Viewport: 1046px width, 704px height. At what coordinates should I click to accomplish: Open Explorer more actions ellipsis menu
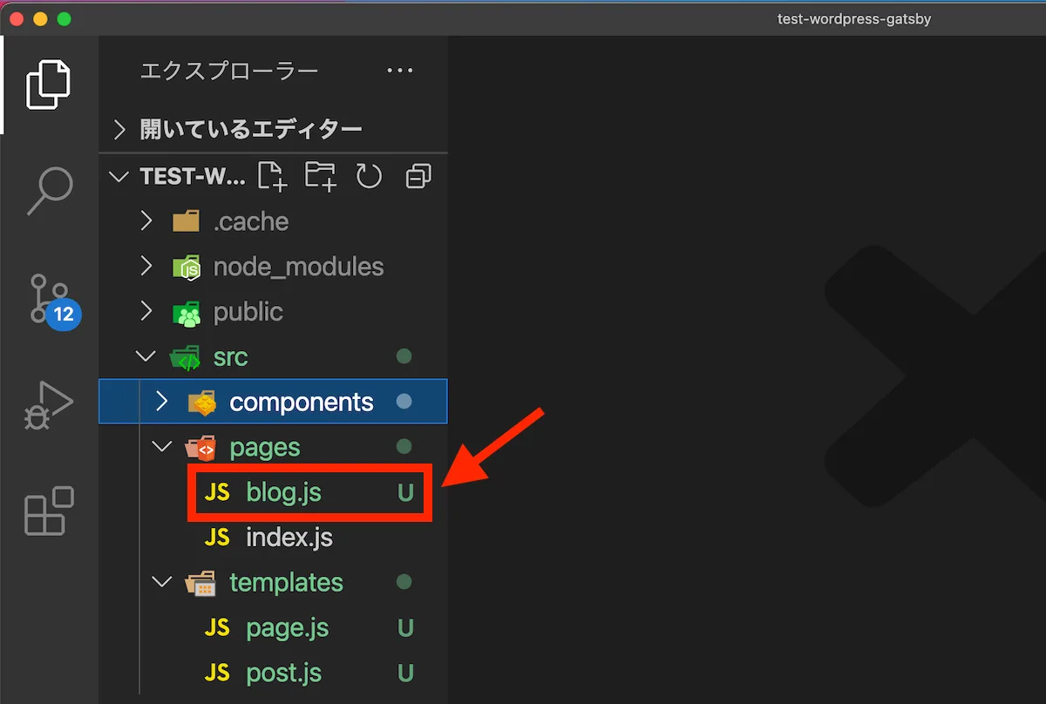pos(400,71)
